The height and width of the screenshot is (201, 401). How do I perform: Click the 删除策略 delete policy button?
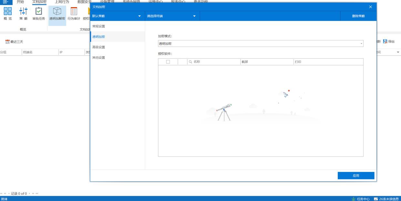coord(358,16)
